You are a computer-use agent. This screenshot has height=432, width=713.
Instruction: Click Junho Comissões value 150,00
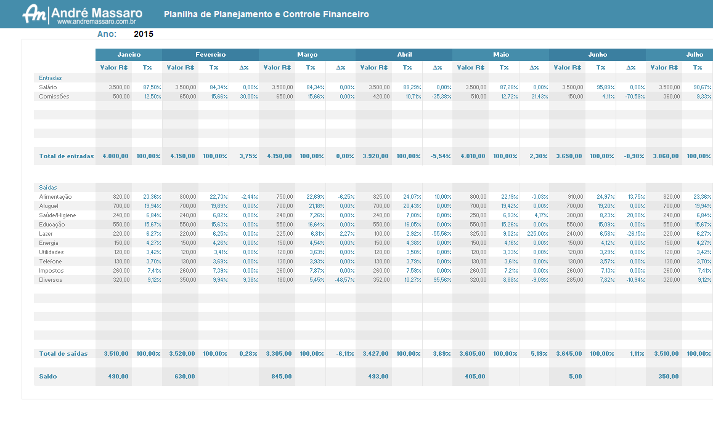pyautogui.click(x=575, y=96)
